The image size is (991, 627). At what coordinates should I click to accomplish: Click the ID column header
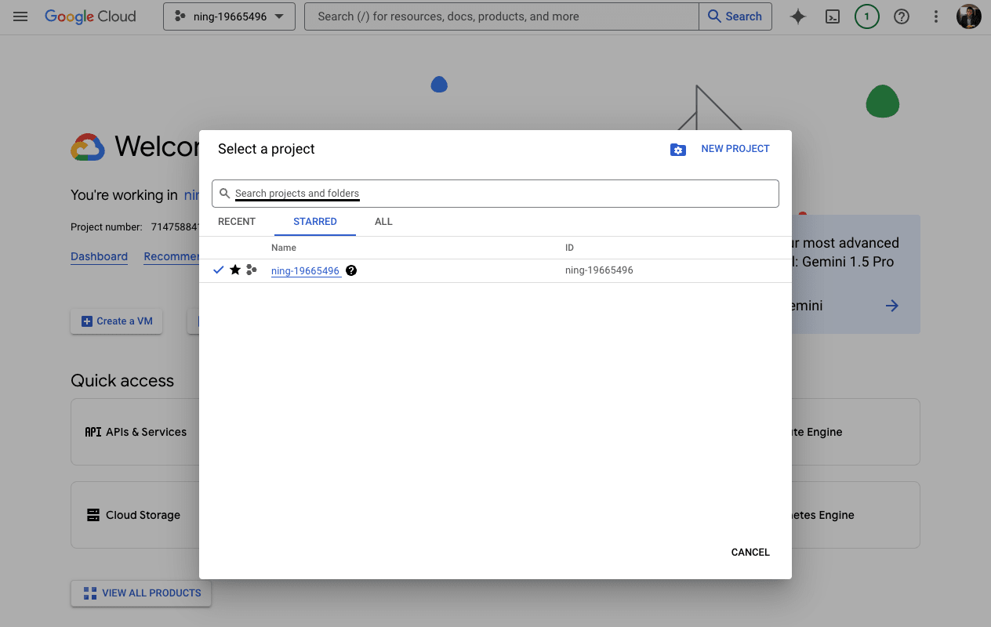[570, 248]
